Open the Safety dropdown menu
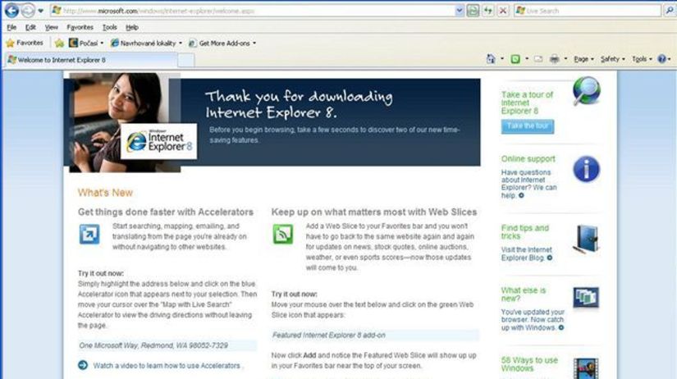This screenshot has height=379, width=677. [x=611, y=59]
